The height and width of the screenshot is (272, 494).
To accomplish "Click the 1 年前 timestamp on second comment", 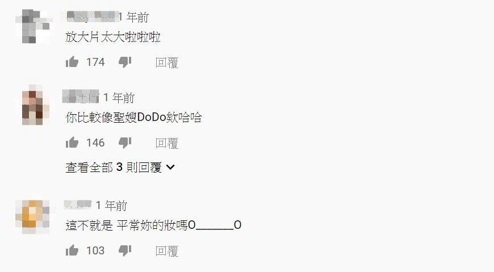I will [x=119, y=98].
